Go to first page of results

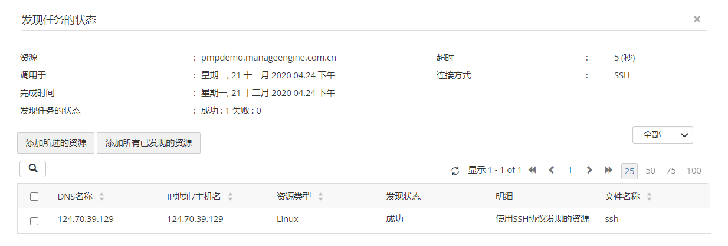(532, 170)
